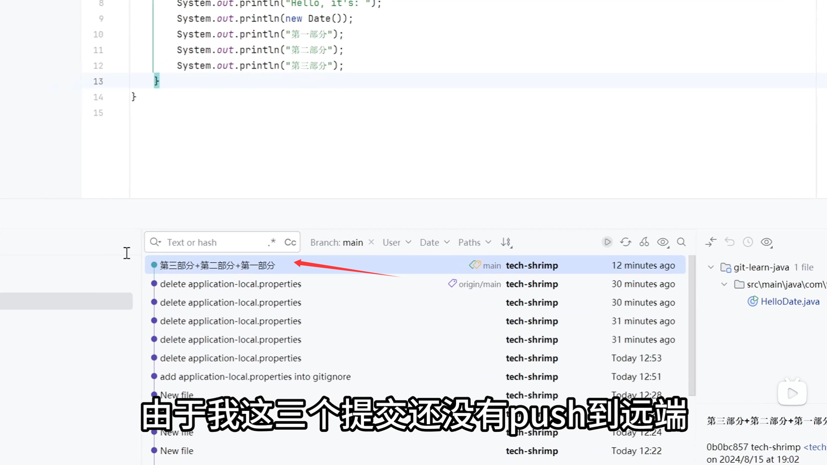Image resolution: width=827 pixels, height=465 pixels.
Task: Open the User filter dropdown
Action: 396,242
